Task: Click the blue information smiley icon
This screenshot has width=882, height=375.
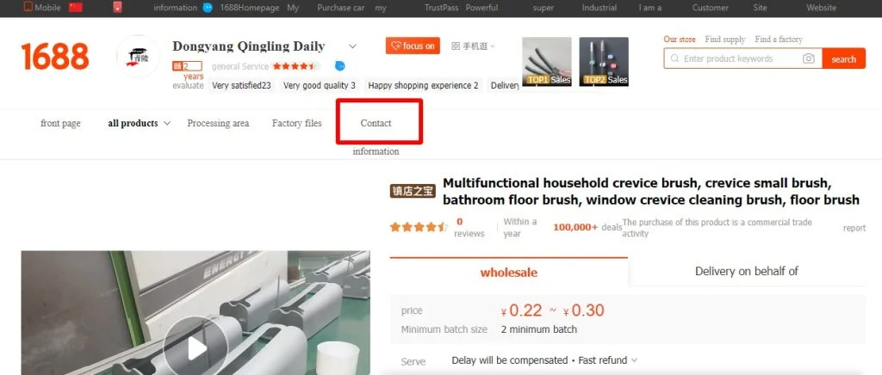Action: click(208, 7)
